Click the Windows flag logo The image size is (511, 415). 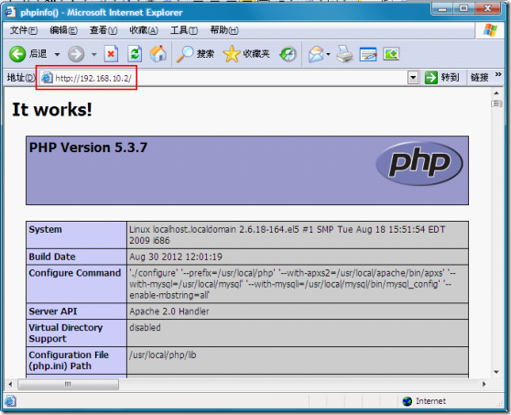490,30
